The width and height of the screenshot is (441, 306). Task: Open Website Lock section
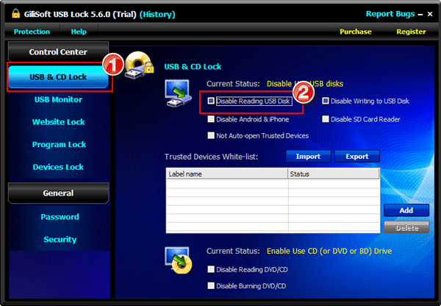point(59,122)
